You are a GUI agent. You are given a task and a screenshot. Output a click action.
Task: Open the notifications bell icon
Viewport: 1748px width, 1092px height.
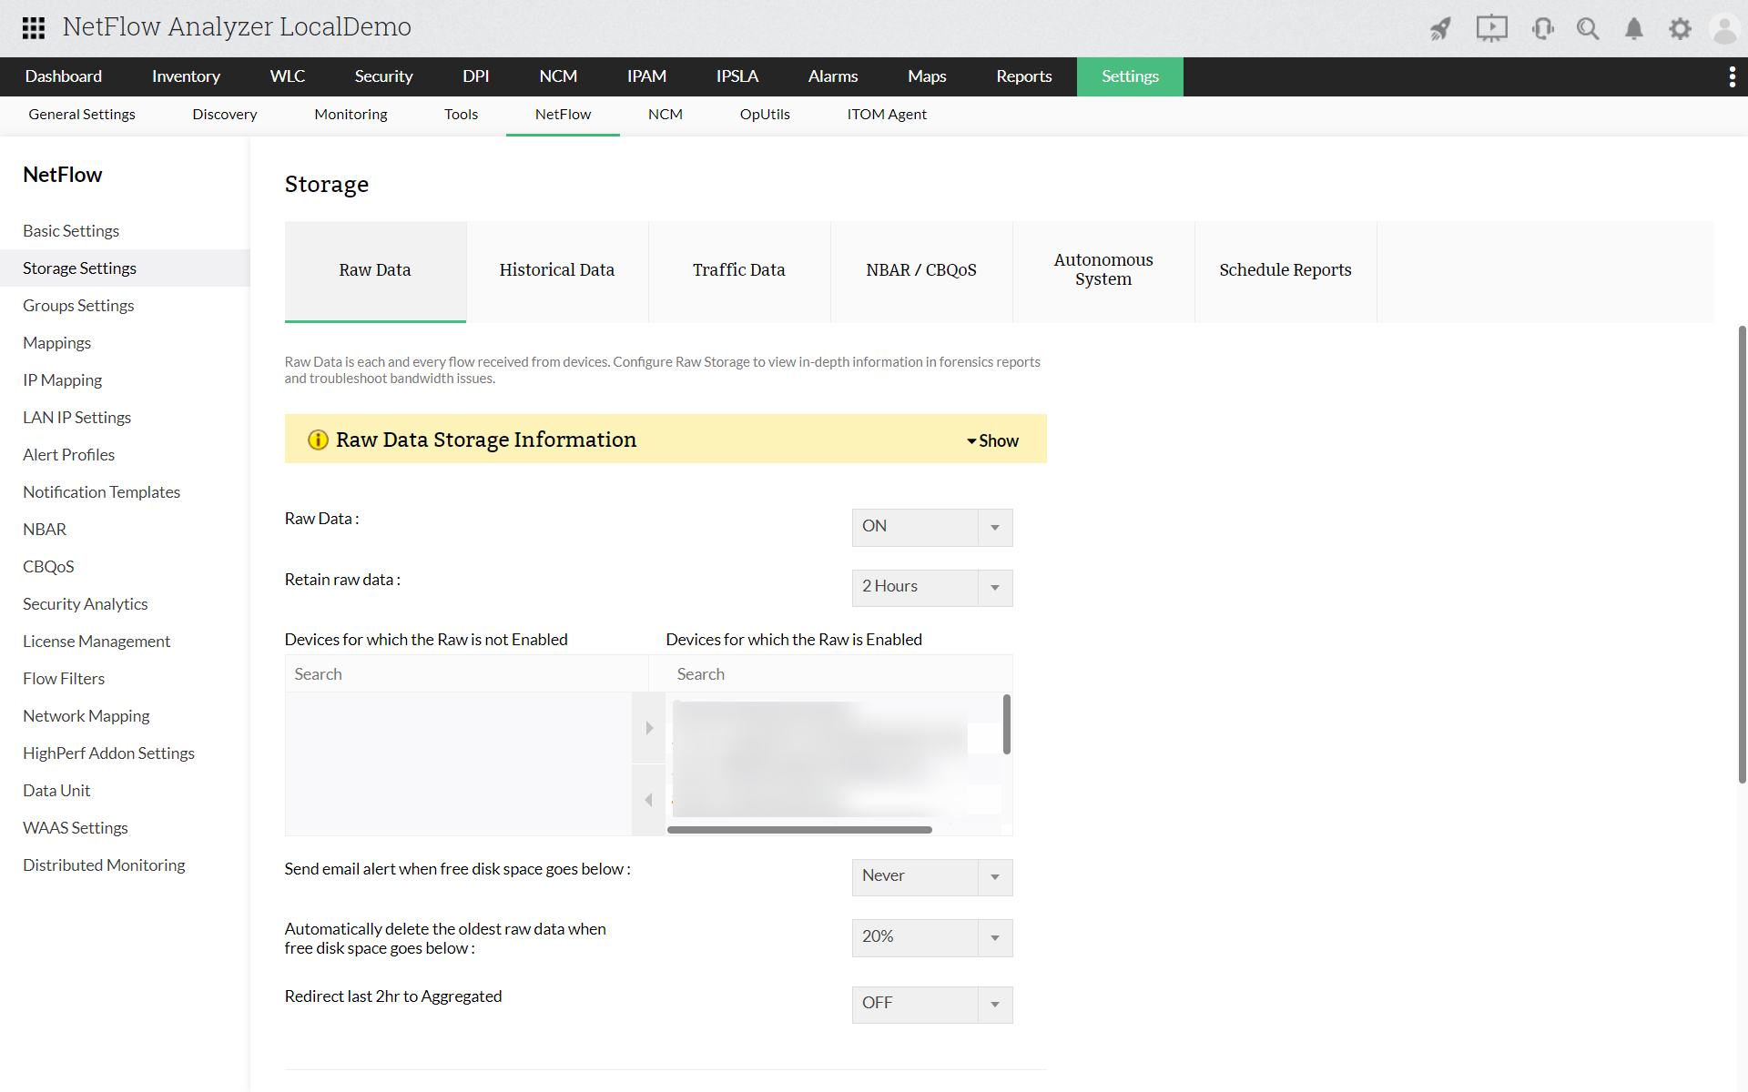pos(1634,29)
